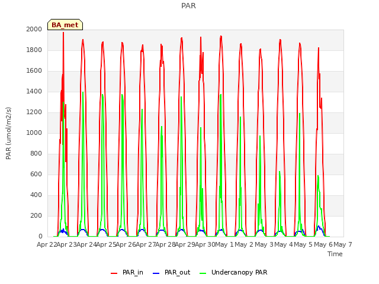Click the tallest red PAR_in peak near 2000
This screenshot has height=284, width=379.
pos(63,33)
